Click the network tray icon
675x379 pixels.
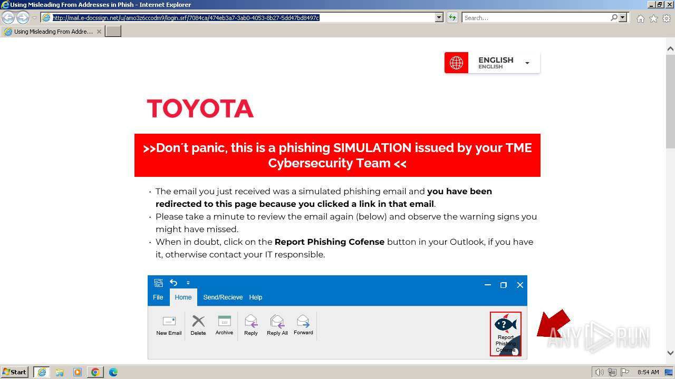pyautogui.click(x=612, y=372)
